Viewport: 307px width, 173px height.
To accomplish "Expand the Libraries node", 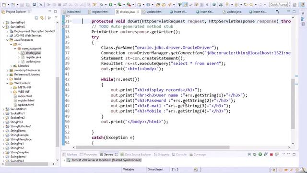I will (x=11, y=66).
